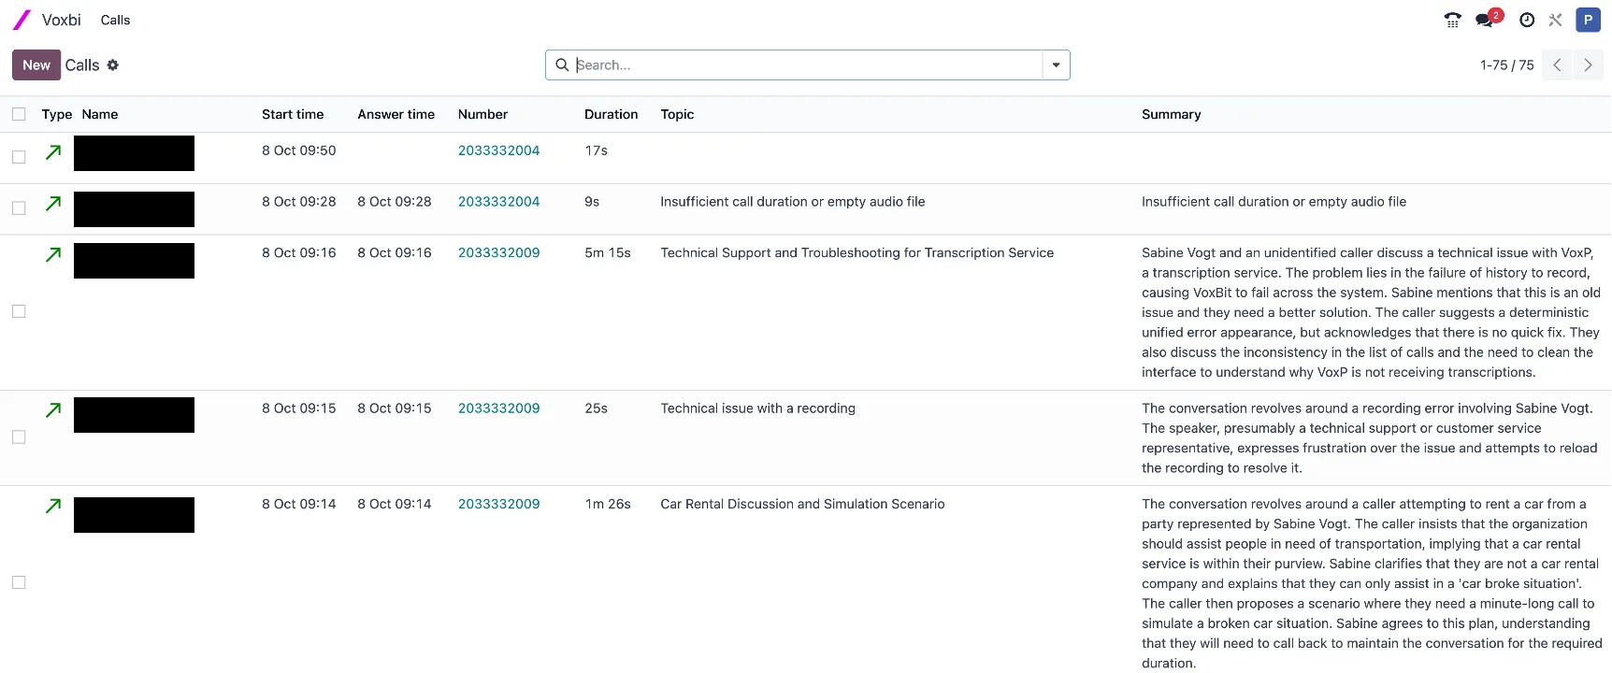Click summary starting 'Sabine Vogt and an unidentified caller'
Viewport: 1612px width, 673px height.
(1371, 312)
